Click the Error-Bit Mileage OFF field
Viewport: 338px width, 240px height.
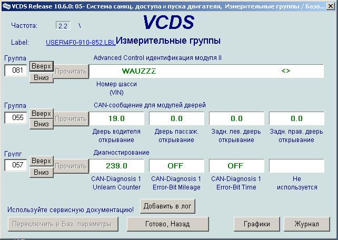(x=175, y=166)
